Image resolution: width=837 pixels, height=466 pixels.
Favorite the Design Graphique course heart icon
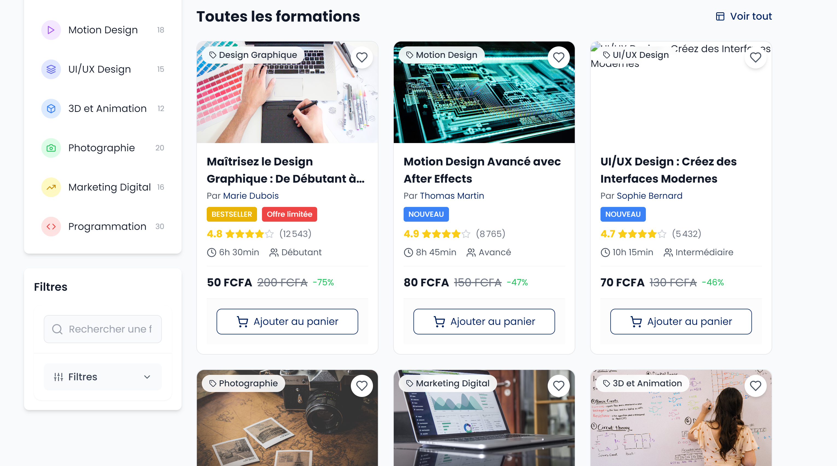(x=362, y=57)
